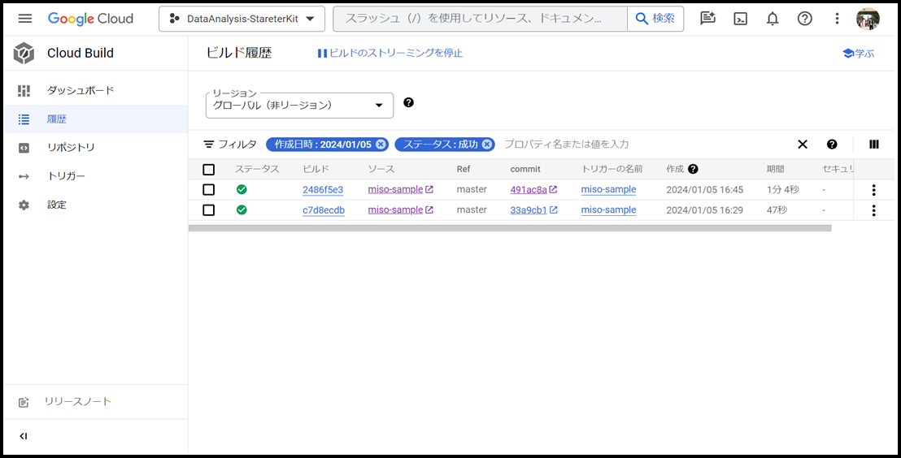Open the vertical dots settings menu in header
Viewport: 901px width, 458px height.
coord(837,19)
